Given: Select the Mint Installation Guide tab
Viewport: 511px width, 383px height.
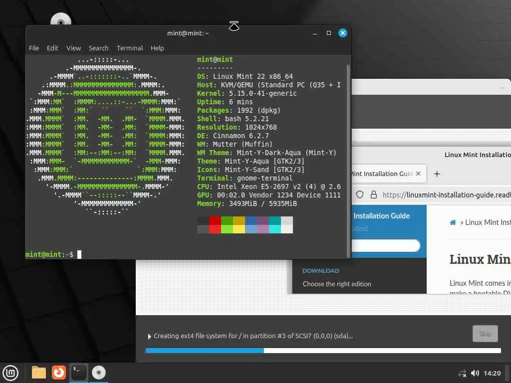Looking at the screenshot, I should (388, 174).
